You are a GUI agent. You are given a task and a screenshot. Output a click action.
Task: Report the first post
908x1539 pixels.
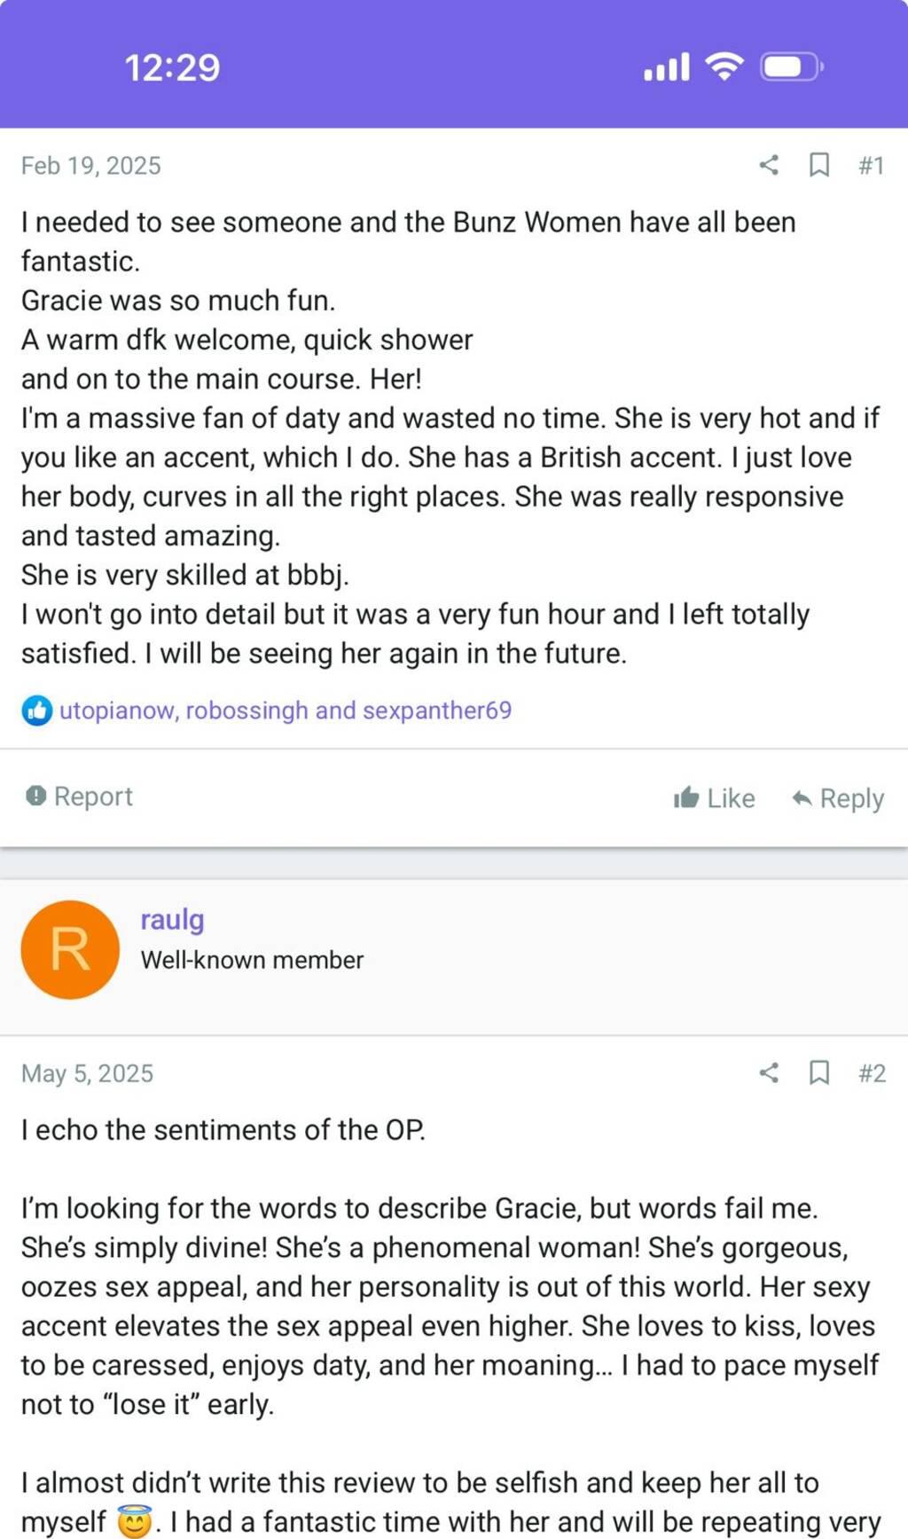tap(80, 797)
